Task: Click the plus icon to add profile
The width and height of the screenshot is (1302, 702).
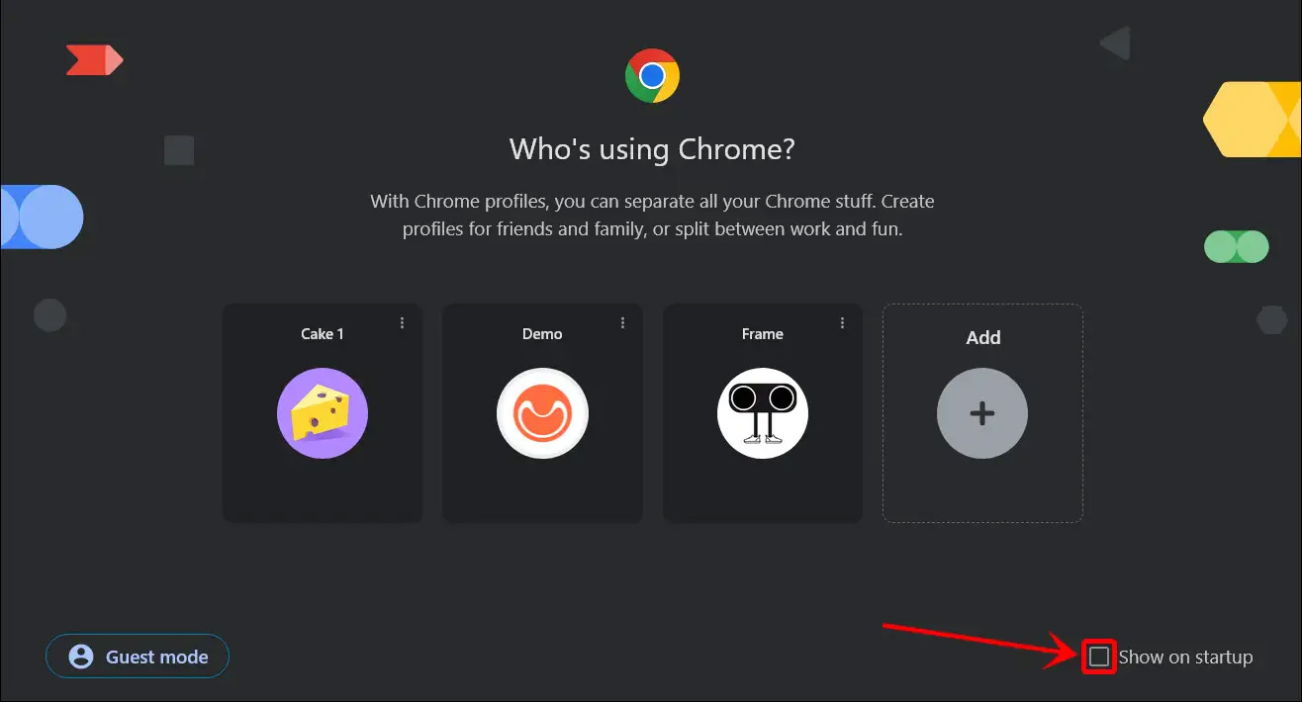Action: (x=982, y=413)
